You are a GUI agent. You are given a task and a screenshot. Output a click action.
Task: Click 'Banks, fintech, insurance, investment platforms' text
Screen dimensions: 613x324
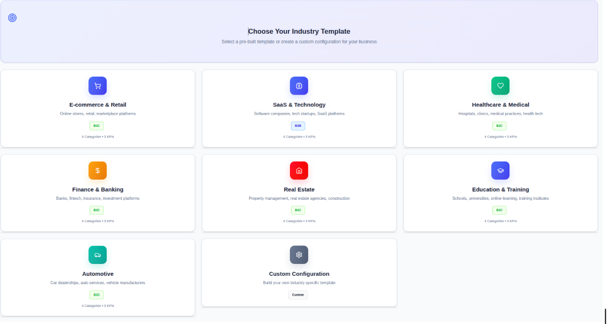(98, 199)
